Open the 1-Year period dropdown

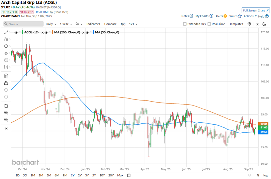[x=66, y=24]
